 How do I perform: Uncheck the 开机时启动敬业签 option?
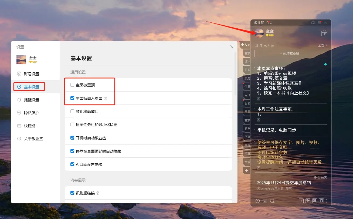[72, 138]
